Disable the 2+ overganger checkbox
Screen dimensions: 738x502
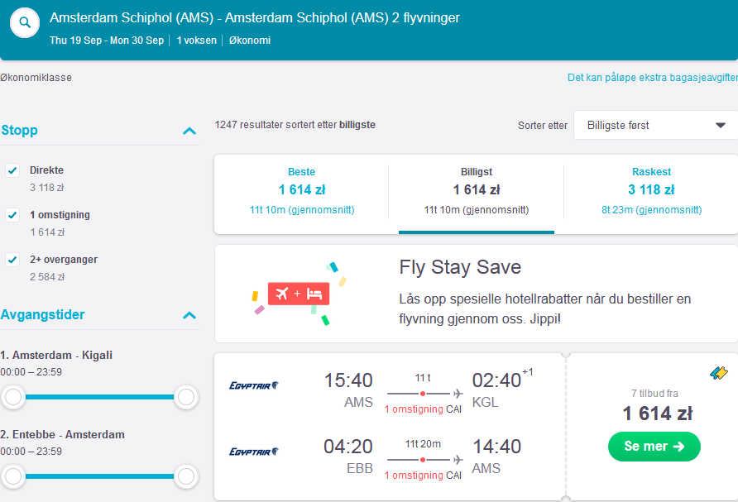[12, 260]
